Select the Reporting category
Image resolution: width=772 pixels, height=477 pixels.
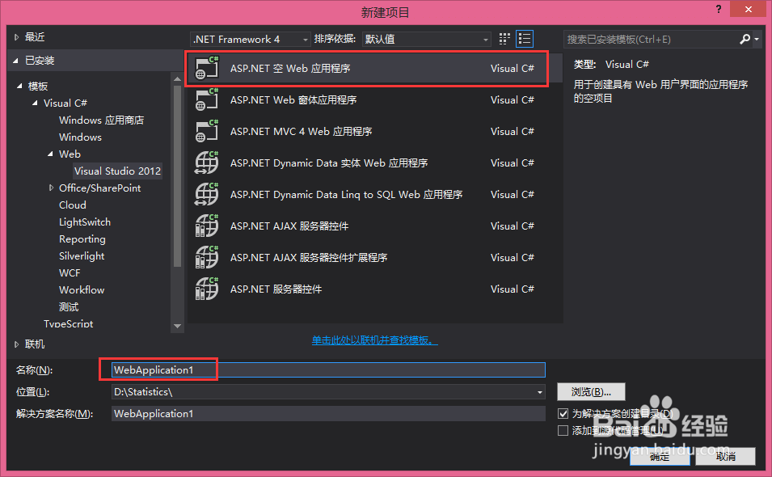click(x=82, y=238)
